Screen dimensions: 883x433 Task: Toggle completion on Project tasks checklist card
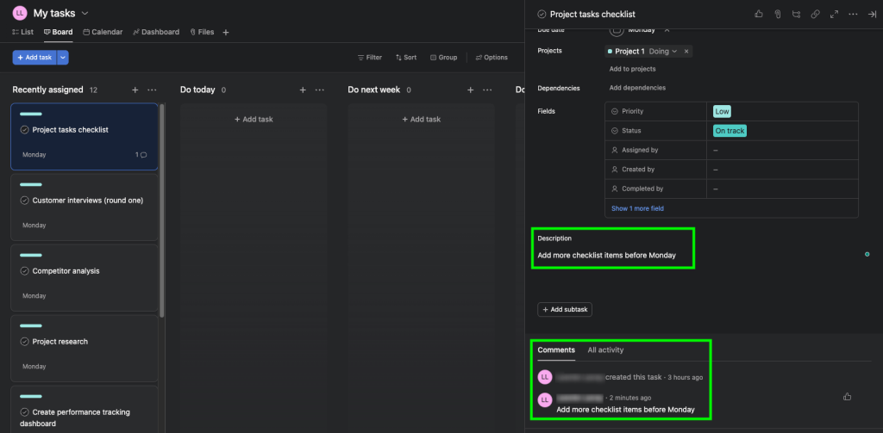pyautogui.click(x=24, y=130)
